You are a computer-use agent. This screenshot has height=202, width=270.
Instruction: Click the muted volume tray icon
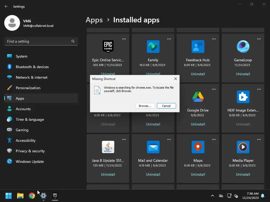pos(236,196)
